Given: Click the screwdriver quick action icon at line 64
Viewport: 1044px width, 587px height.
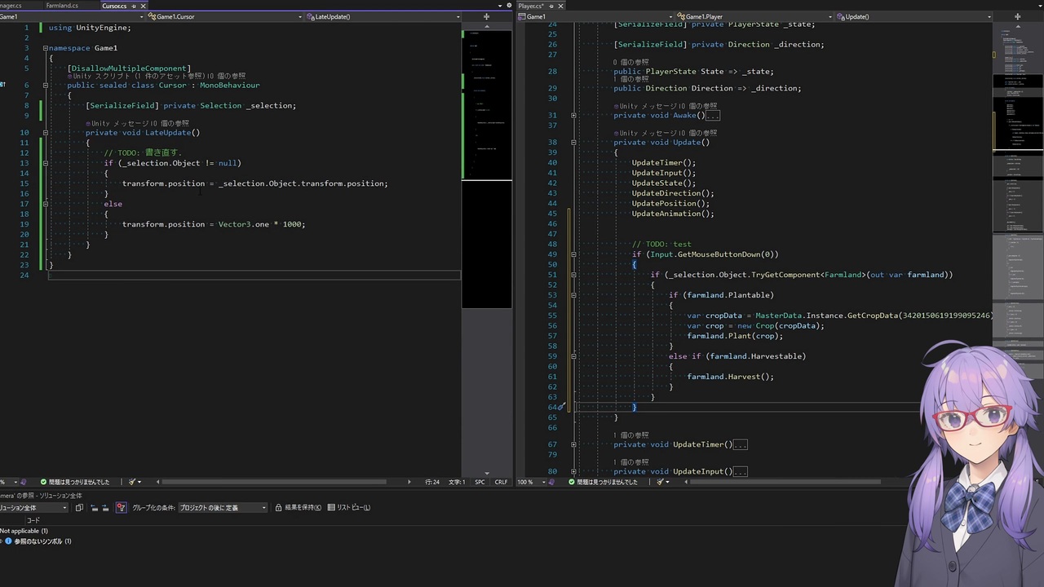Looking at the screenshot, I should tap(561, 407).
